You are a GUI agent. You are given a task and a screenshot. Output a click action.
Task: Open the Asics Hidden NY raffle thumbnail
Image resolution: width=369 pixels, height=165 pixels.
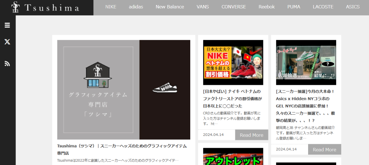[x=306, y=62]
